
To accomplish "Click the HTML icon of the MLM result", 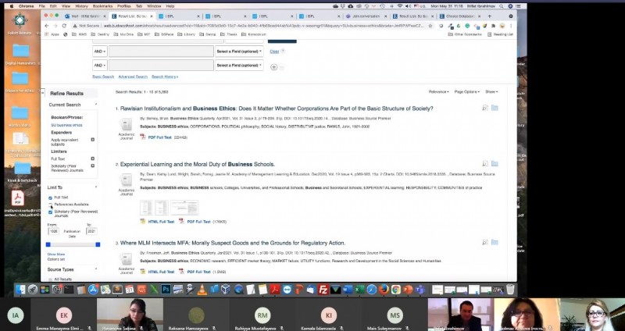I will click(x=143, y=272).
